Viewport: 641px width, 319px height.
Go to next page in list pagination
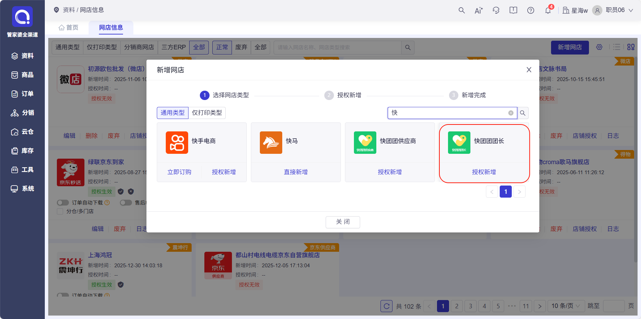[540, 306]
